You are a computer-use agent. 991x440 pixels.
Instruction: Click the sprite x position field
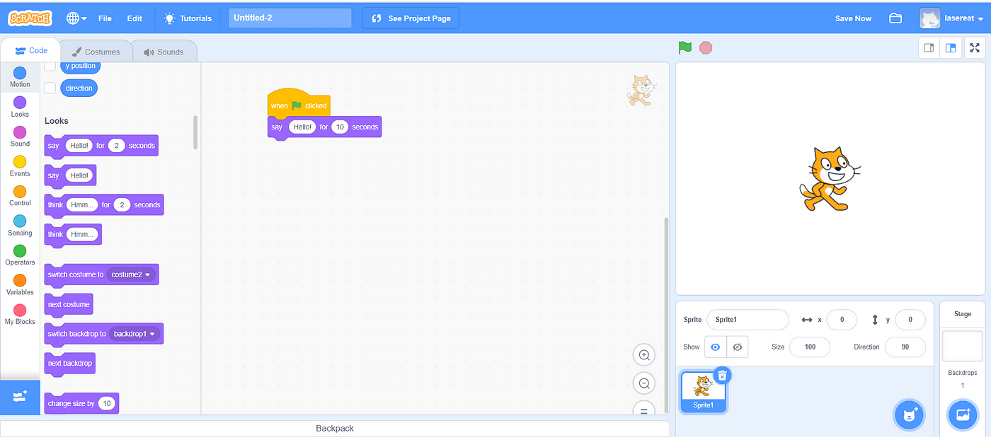click(842, 320)
